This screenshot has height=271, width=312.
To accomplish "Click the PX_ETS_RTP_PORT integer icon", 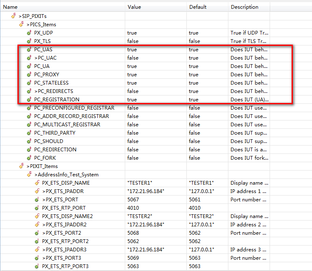I will [x=37, y=208].
